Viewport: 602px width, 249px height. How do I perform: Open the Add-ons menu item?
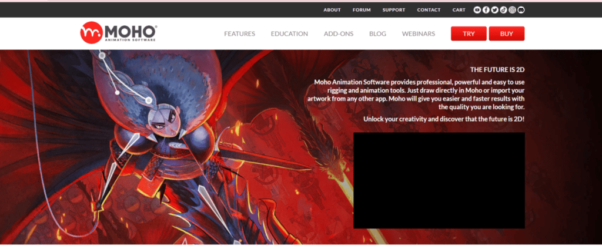pyautogui.click(x=339, y=34)
